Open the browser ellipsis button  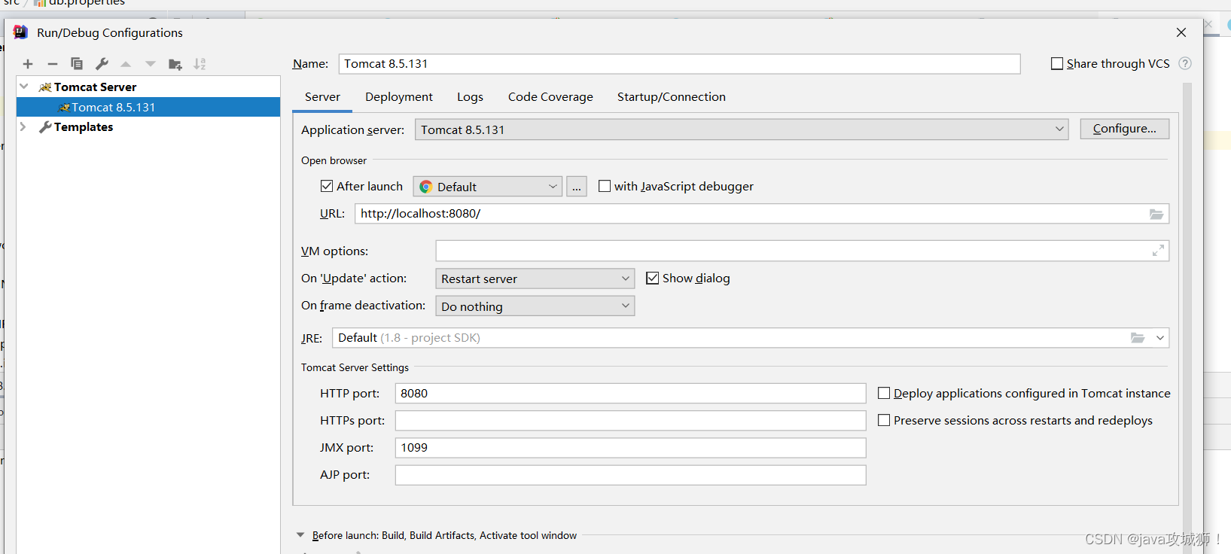(x=577, y=187)
